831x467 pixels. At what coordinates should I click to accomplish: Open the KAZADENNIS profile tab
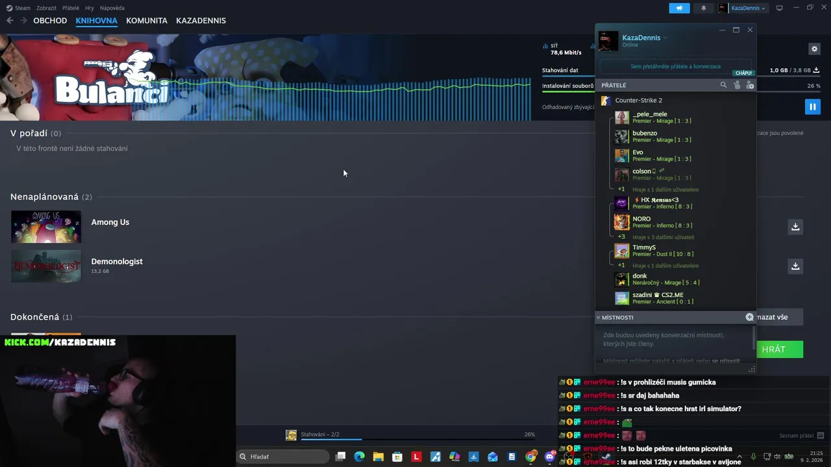pyautogui.click(x=201, y=21)
